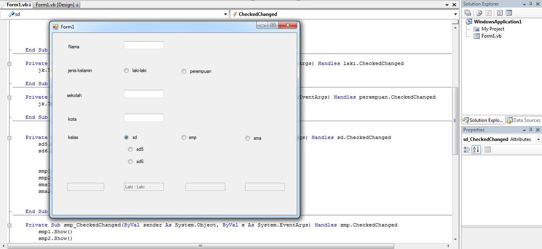Click the Laki - Laki disabled textbox
This screenshot has width=542, height=249.
(x=144, y=187)
